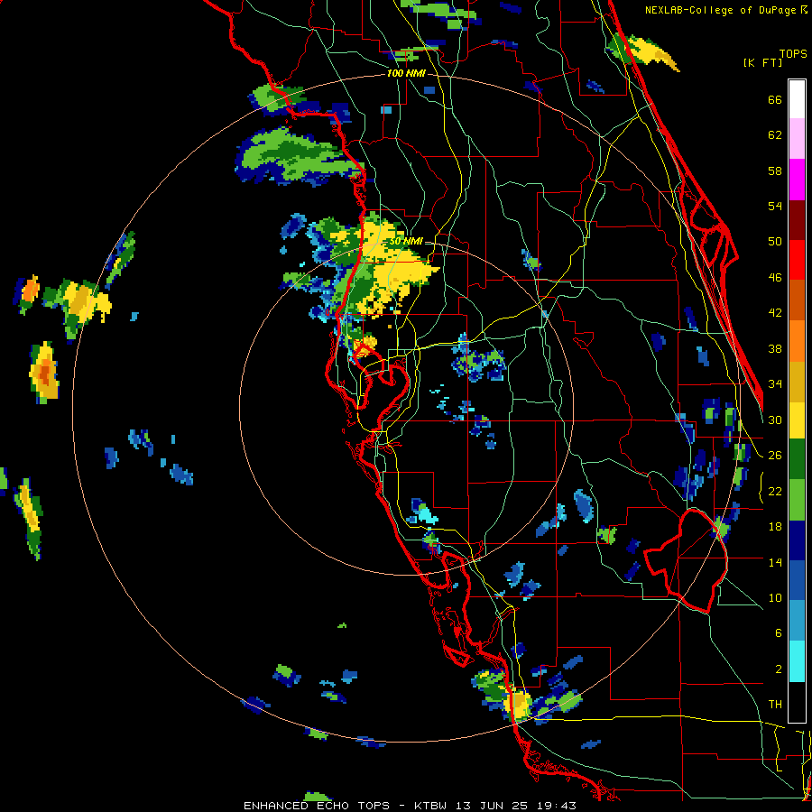Click the bright yellow legend swatch
Screen dimensions: 812x812
pos(797,420)
